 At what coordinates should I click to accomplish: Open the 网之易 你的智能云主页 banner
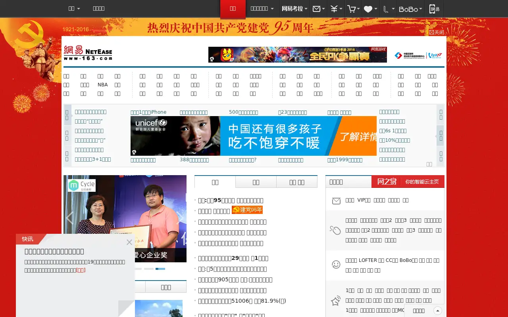tap(408, 181)
